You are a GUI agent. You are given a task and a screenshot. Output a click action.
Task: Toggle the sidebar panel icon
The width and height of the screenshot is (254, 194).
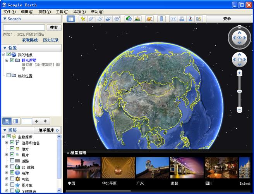pyautogui.click(x=71, y=19)
